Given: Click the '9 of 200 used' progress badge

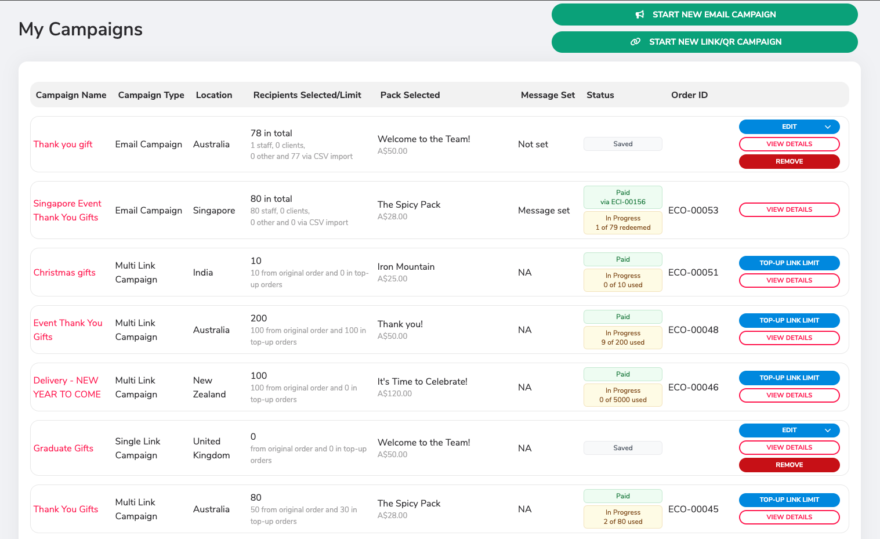Looking at the screenshot, I should pos(623,338).
